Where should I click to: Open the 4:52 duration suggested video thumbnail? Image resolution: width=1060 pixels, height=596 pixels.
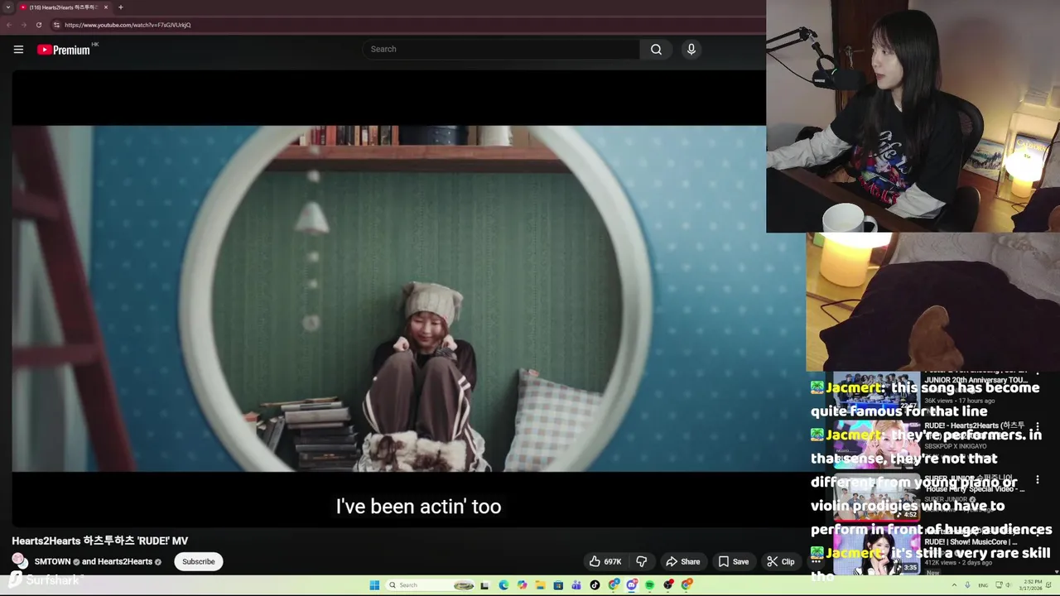click(876, 499)
